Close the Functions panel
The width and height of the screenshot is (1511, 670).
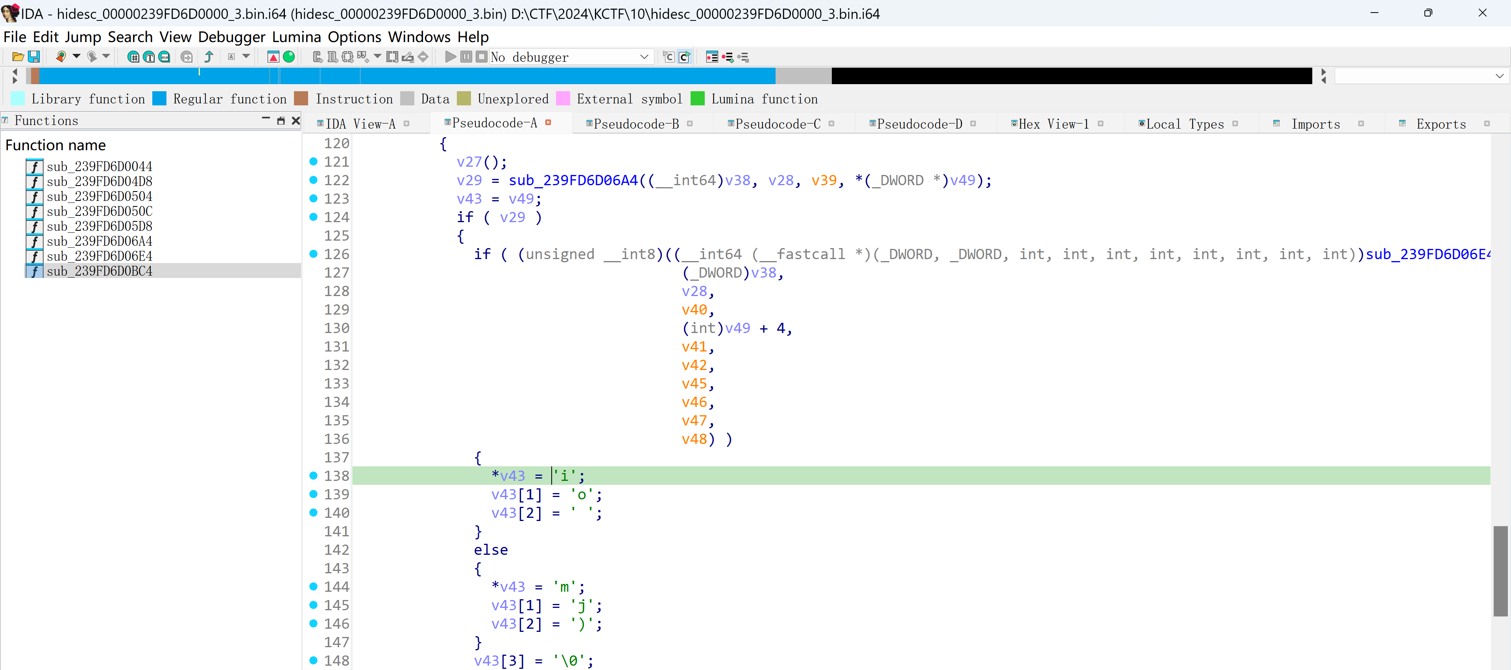click(x=296, y=120)
